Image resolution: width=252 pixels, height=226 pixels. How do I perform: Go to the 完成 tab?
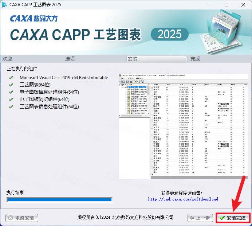click(x=195, y=59)
